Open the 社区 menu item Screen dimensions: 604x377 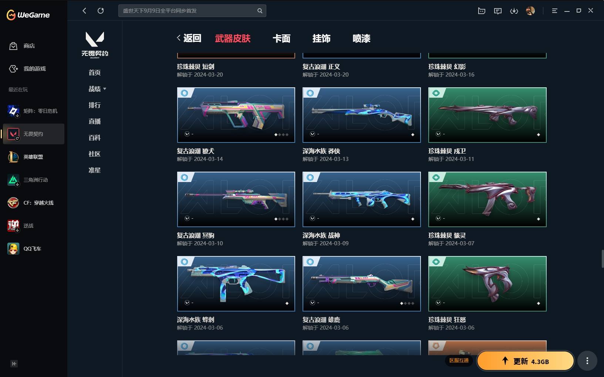point(95,154)
